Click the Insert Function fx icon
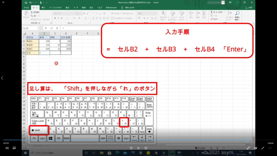The image size is (277, 156). tap(57, 28)
